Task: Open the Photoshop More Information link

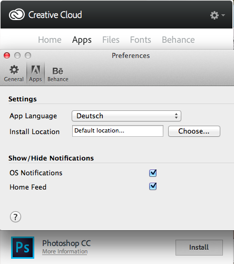Action: [65, 251]
